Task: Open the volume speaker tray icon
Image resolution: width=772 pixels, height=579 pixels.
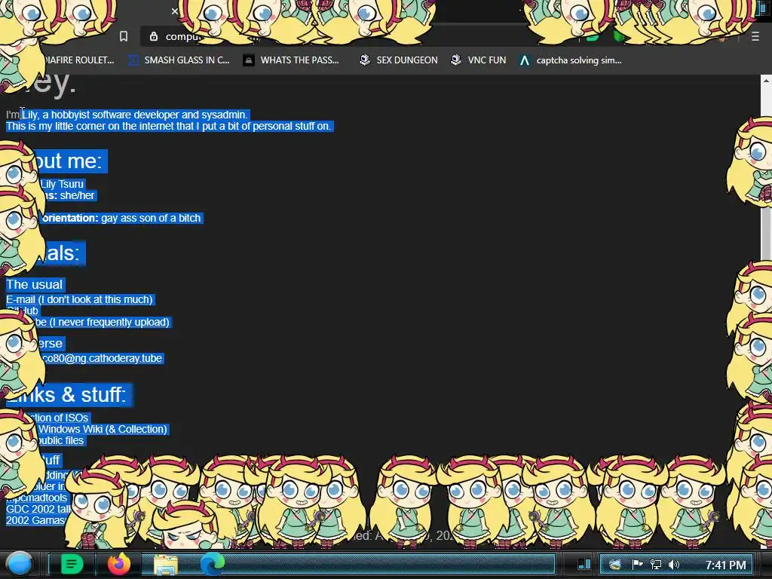Action: [673, 564]
